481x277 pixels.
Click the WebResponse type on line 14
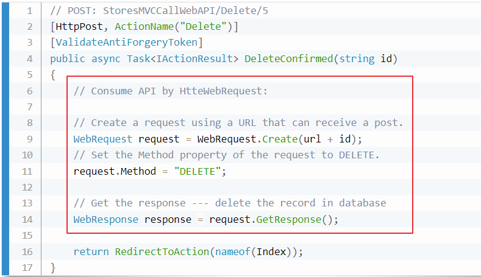point(105,219)
